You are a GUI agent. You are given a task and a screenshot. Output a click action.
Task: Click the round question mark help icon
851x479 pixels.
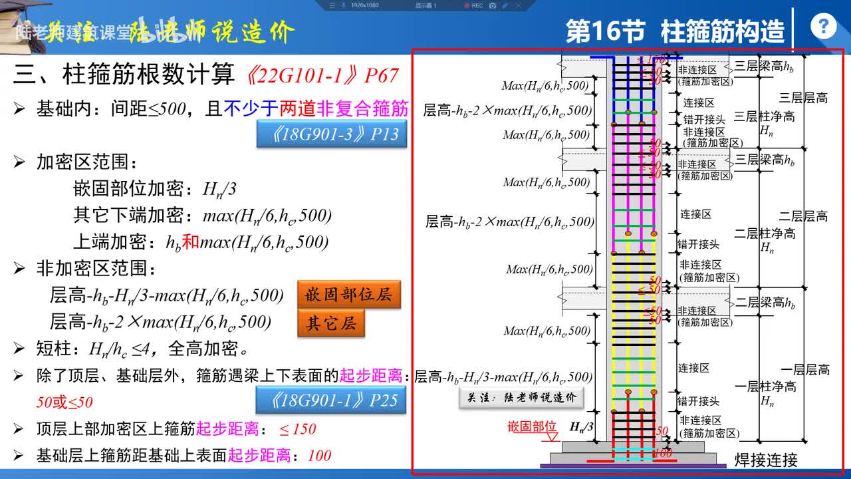[824, 27]
